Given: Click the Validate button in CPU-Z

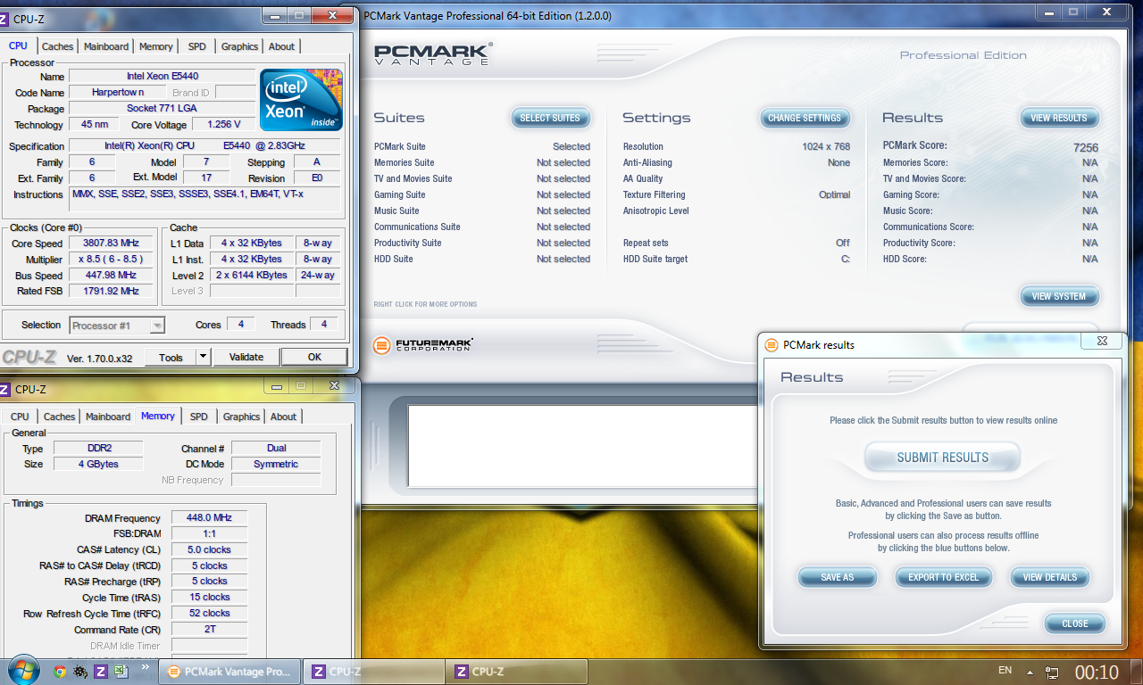Looking at the screenshot, I should [x=246, y=357].
